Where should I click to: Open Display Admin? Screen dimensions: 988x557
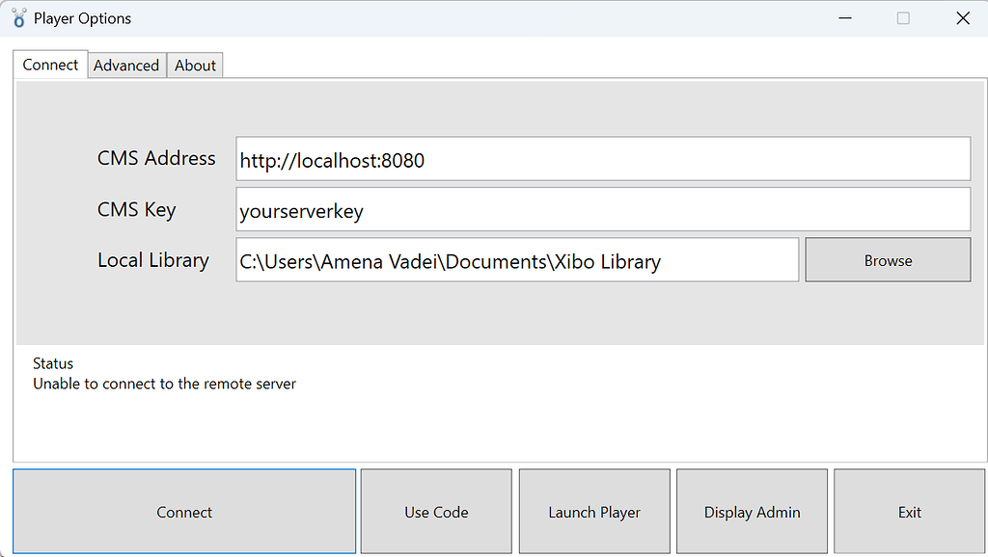click(752, 511)
